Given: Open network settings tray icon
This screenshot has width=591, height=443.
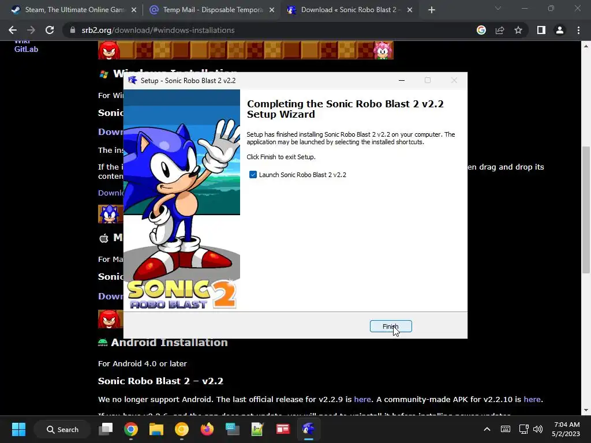Looking at the screenshot, I should click(524, 429).
